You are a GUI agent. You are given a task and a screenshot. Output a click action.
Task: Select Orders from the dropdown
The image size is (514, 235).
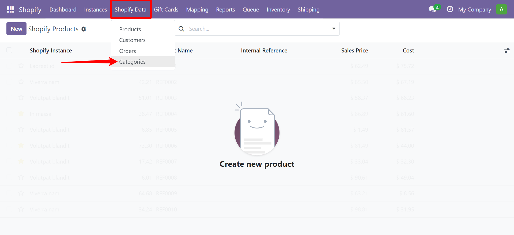[143, 51]
